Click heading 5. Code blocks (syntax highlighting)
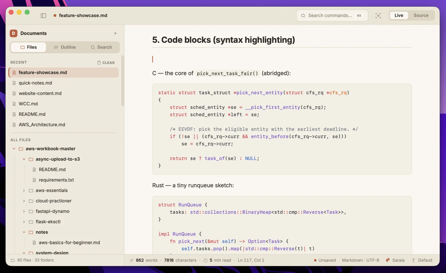 (x=224, y=40)
